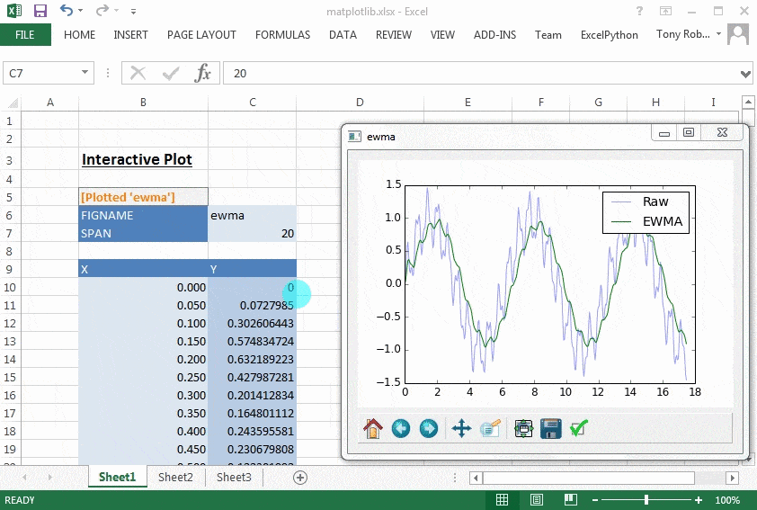Click the 100% zoom level
The width and height of the screenshot is (757, 510).
[x=727, y=500]
